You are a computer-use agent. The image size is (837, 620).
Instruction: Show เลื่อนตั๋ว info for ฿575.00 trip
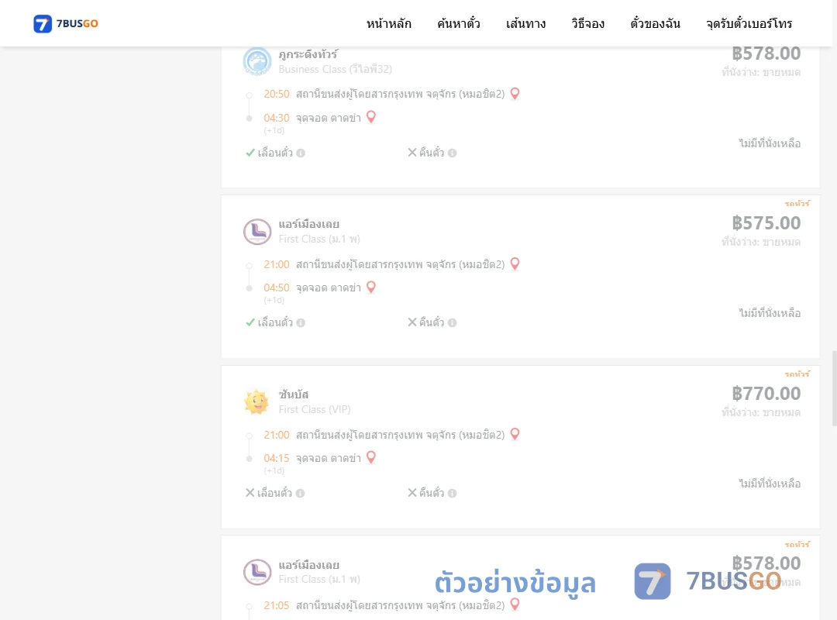(301, 323)
